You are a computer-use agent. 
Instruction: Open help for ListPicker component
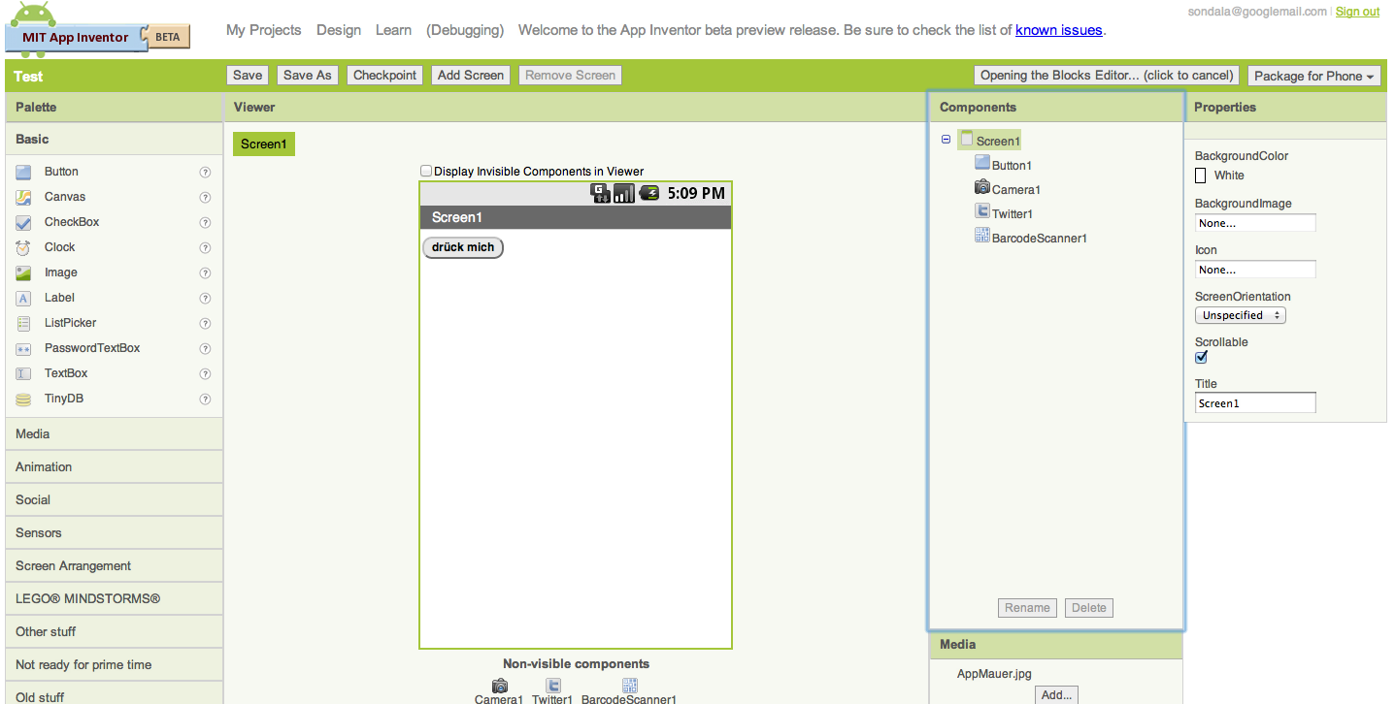205,323
